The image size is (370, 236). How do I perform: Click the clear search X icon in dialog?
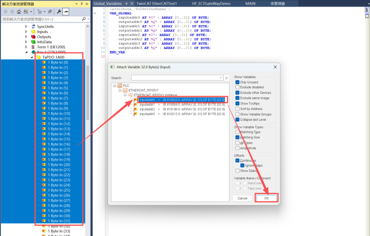226,78
